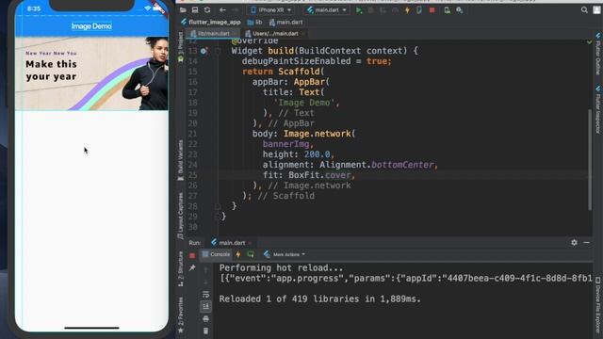Viewport: 603px width, 339px height.
Task: Open the AVD device manager icon in toolbar
Action: click(447, 10)
